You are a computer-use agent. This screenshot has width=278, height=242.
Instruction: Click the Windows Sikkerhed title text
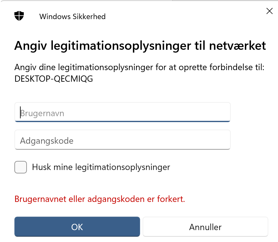(x=72, y=17)
